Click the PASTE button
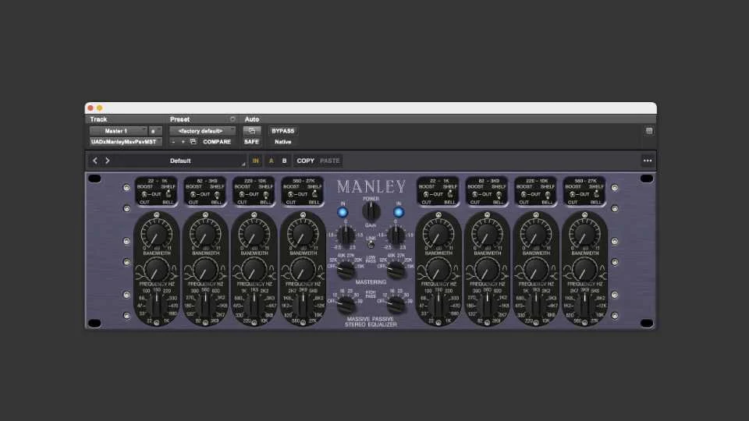 click(329, 161)
